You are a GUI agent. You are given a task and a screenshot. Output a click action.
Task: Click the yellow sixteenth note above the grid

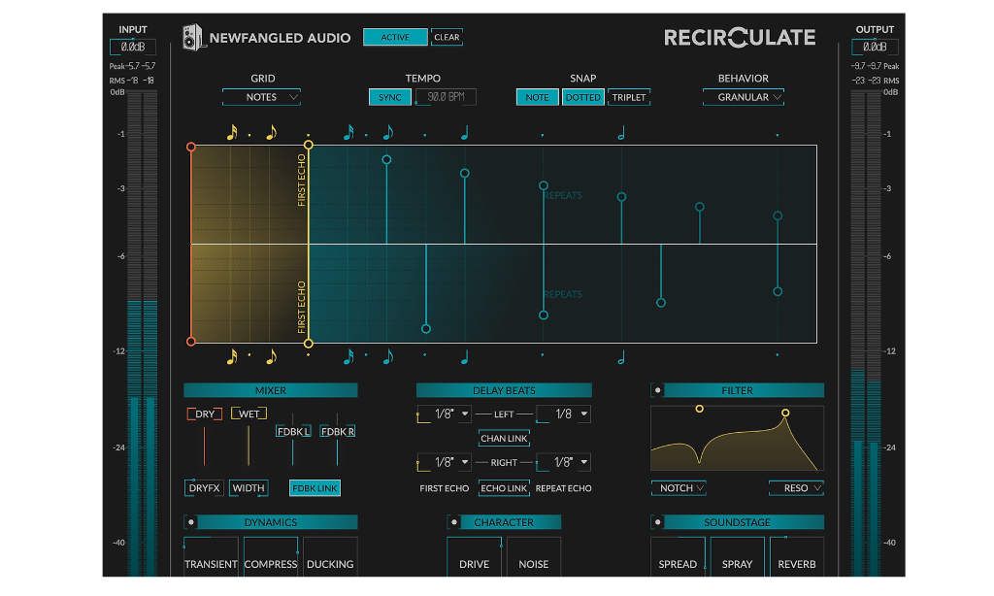(x=232, y=132)
